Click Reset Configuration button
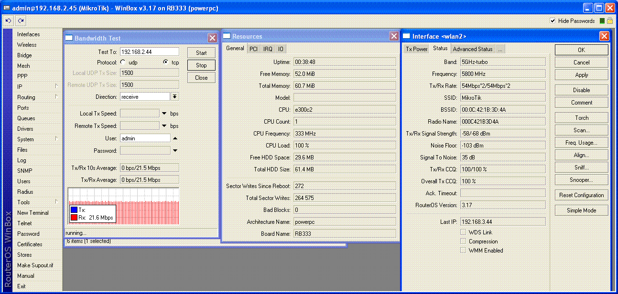 [x=581, y=195]
